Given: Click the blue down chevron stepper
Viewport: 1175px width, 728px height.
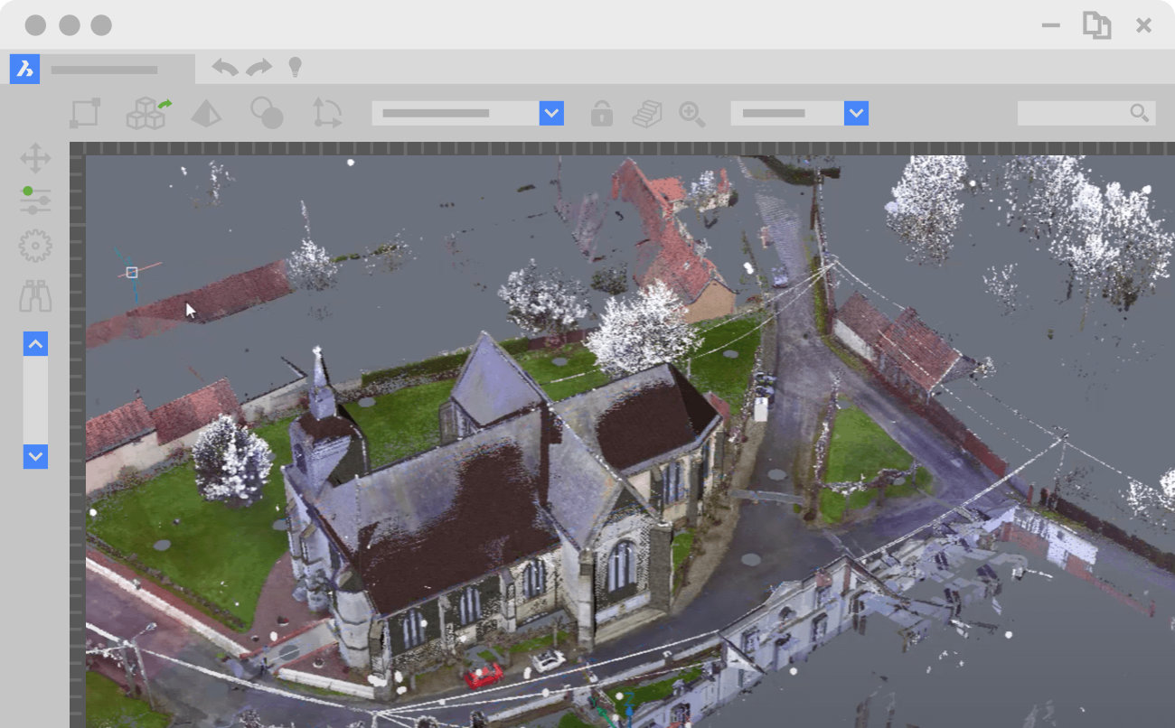Looking at the screenshot, I should click(35, 456).
